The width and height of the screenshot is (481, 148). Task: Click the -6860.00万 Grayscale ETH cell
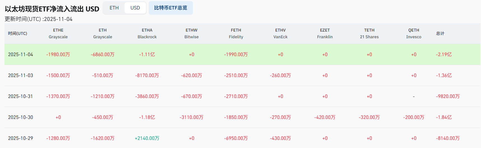pos(102,54)
